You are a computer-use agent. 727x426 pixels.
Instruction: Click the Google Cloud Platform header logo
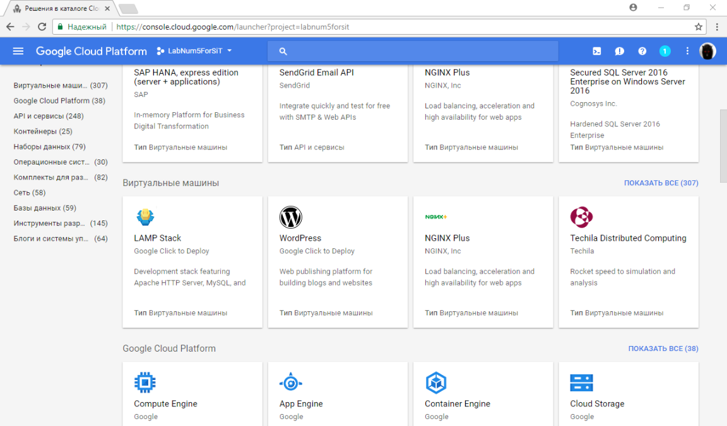pos(92,51)
